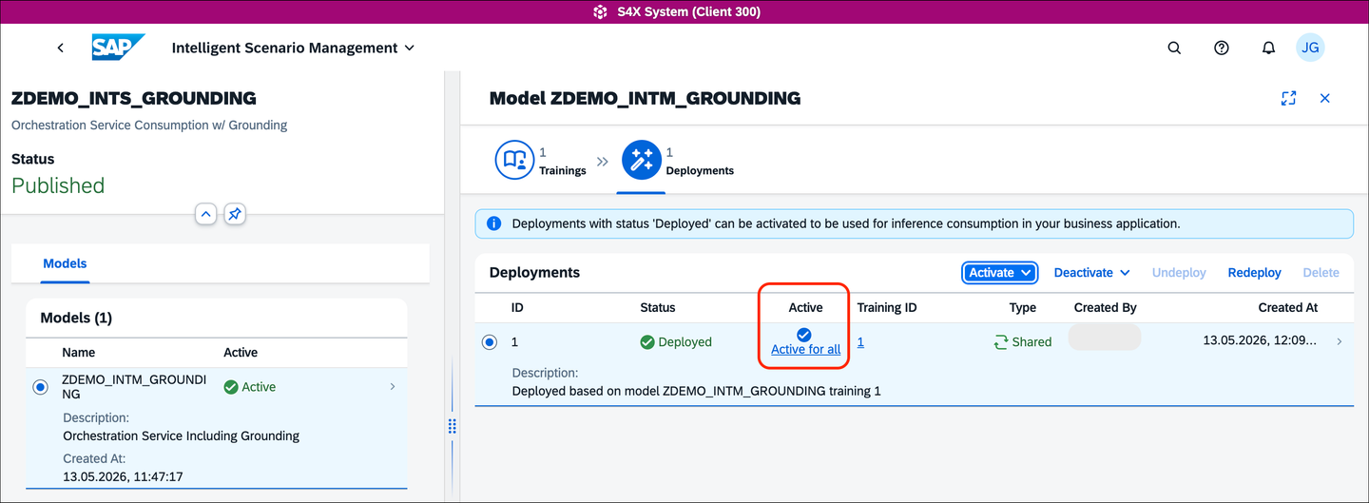The height and width of the screenshot is (503, 1369).
Task: Select the ZDEMO_INTM_GROUNDING model radio button
Action: tap(40, 387)
